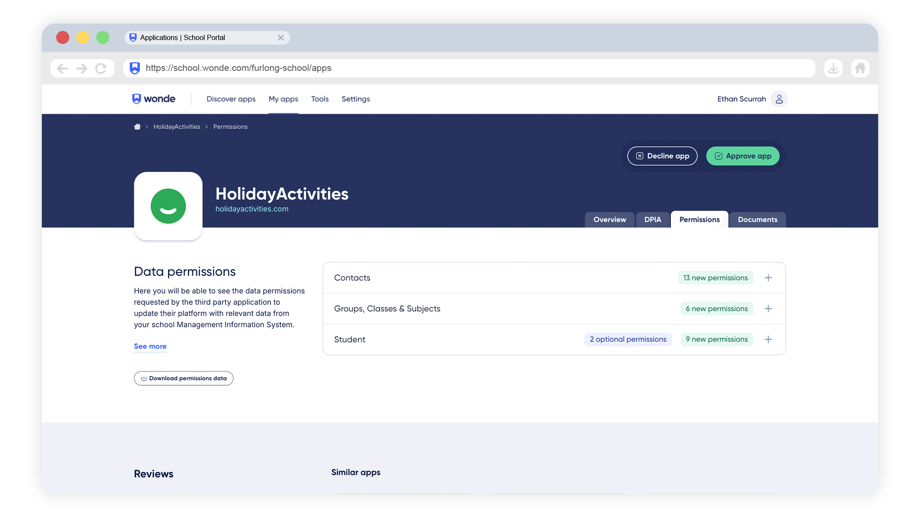The height and width of the screenshot is (517, 920).
Task: Switch to the DPIA tab
Action: click(x=653, y=220)
